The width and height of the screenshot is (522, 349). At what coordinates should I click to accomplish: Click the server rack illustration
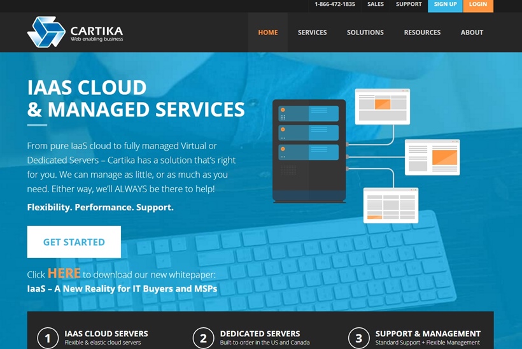tap(309, 151)
